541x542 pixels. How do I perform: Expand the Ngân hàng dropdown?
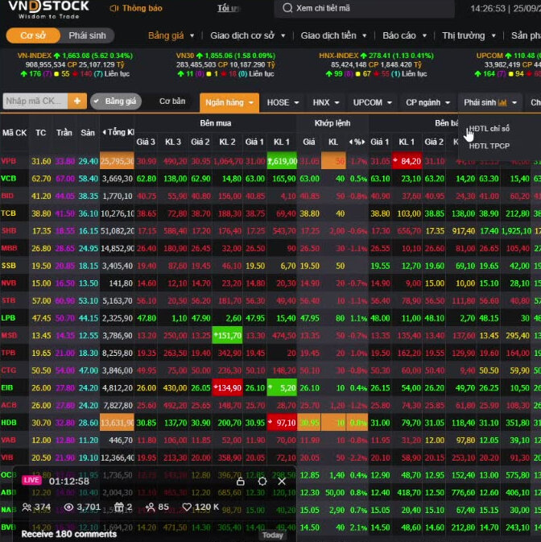coord(229,103)
